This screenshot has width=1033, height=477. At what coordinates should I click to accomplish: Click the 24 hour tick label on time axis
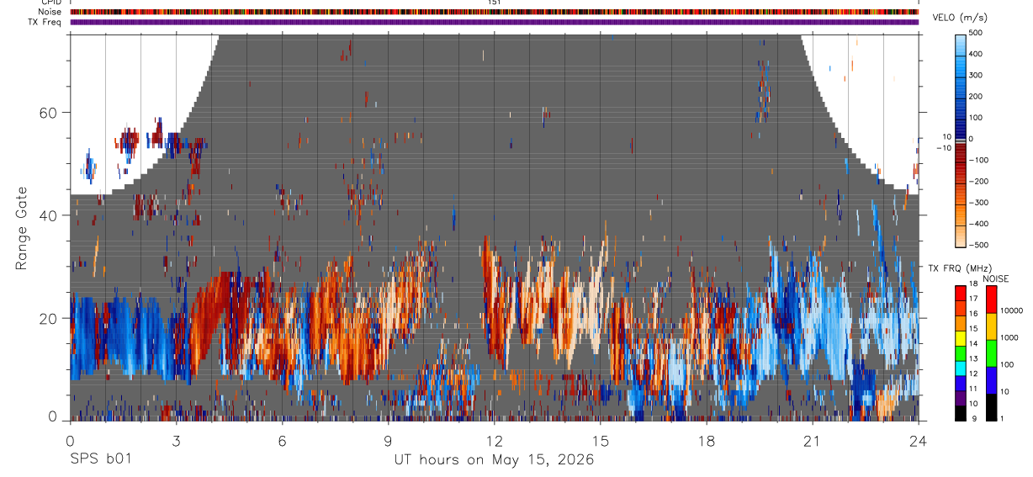919,441
